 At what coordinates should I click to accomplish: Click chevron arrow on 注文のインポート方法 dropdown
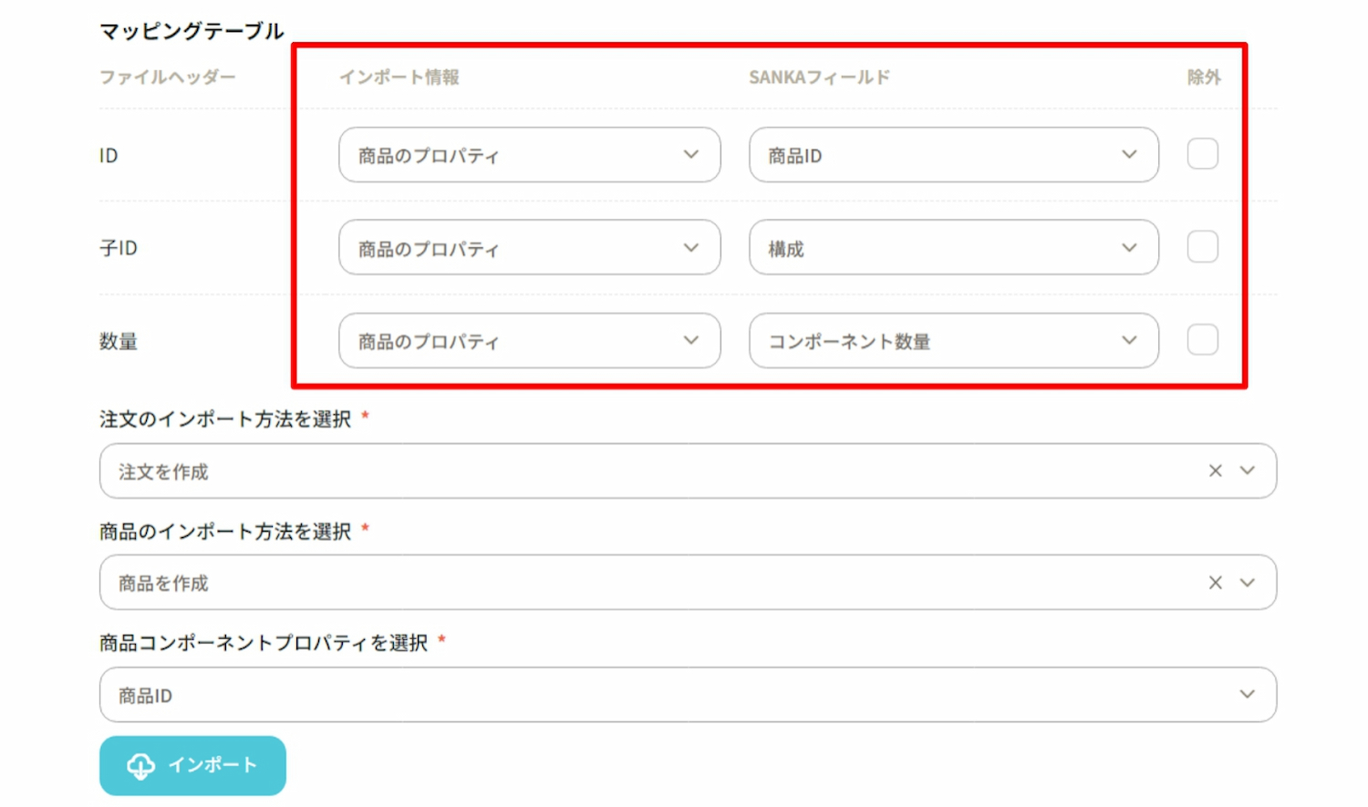pos(1247,471)
